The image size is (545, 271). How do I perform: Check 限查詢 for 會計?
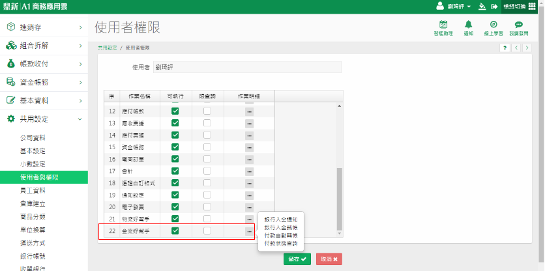tap(207, 171)
